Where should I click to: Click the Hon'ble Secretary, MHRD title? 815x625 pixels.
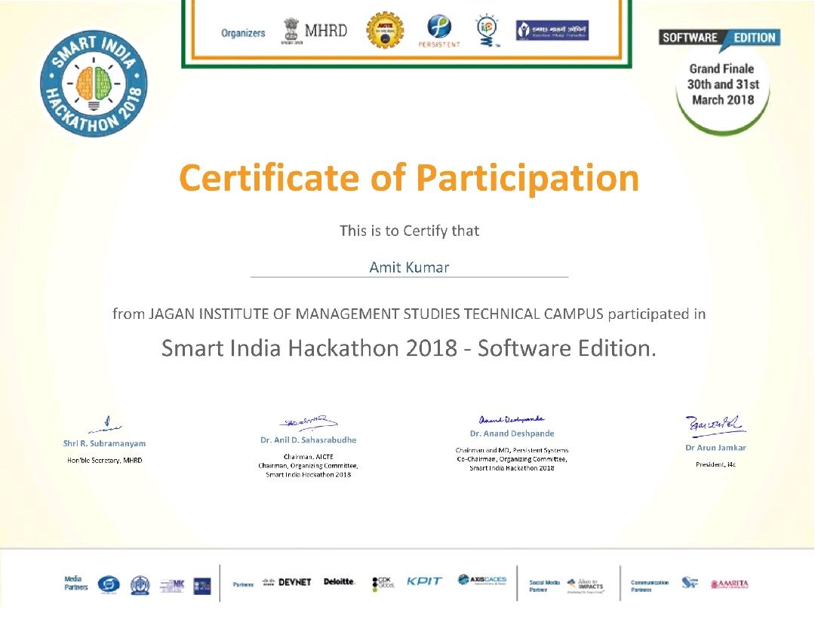(104, 460)
